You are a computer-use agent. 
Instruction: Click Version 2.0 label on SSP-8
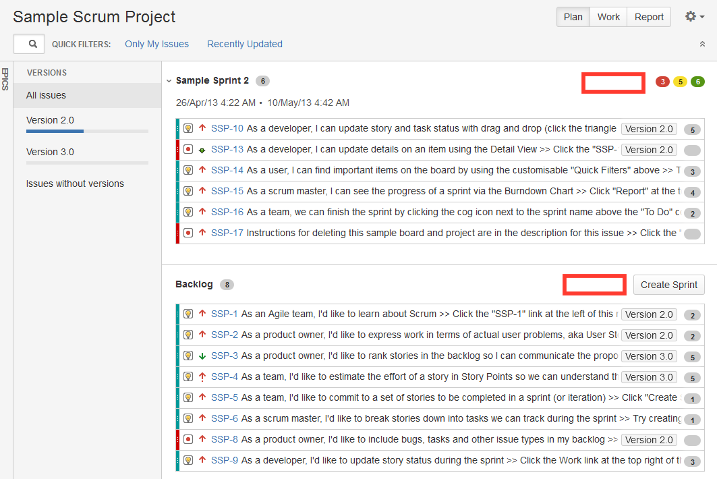coord(649,440)
